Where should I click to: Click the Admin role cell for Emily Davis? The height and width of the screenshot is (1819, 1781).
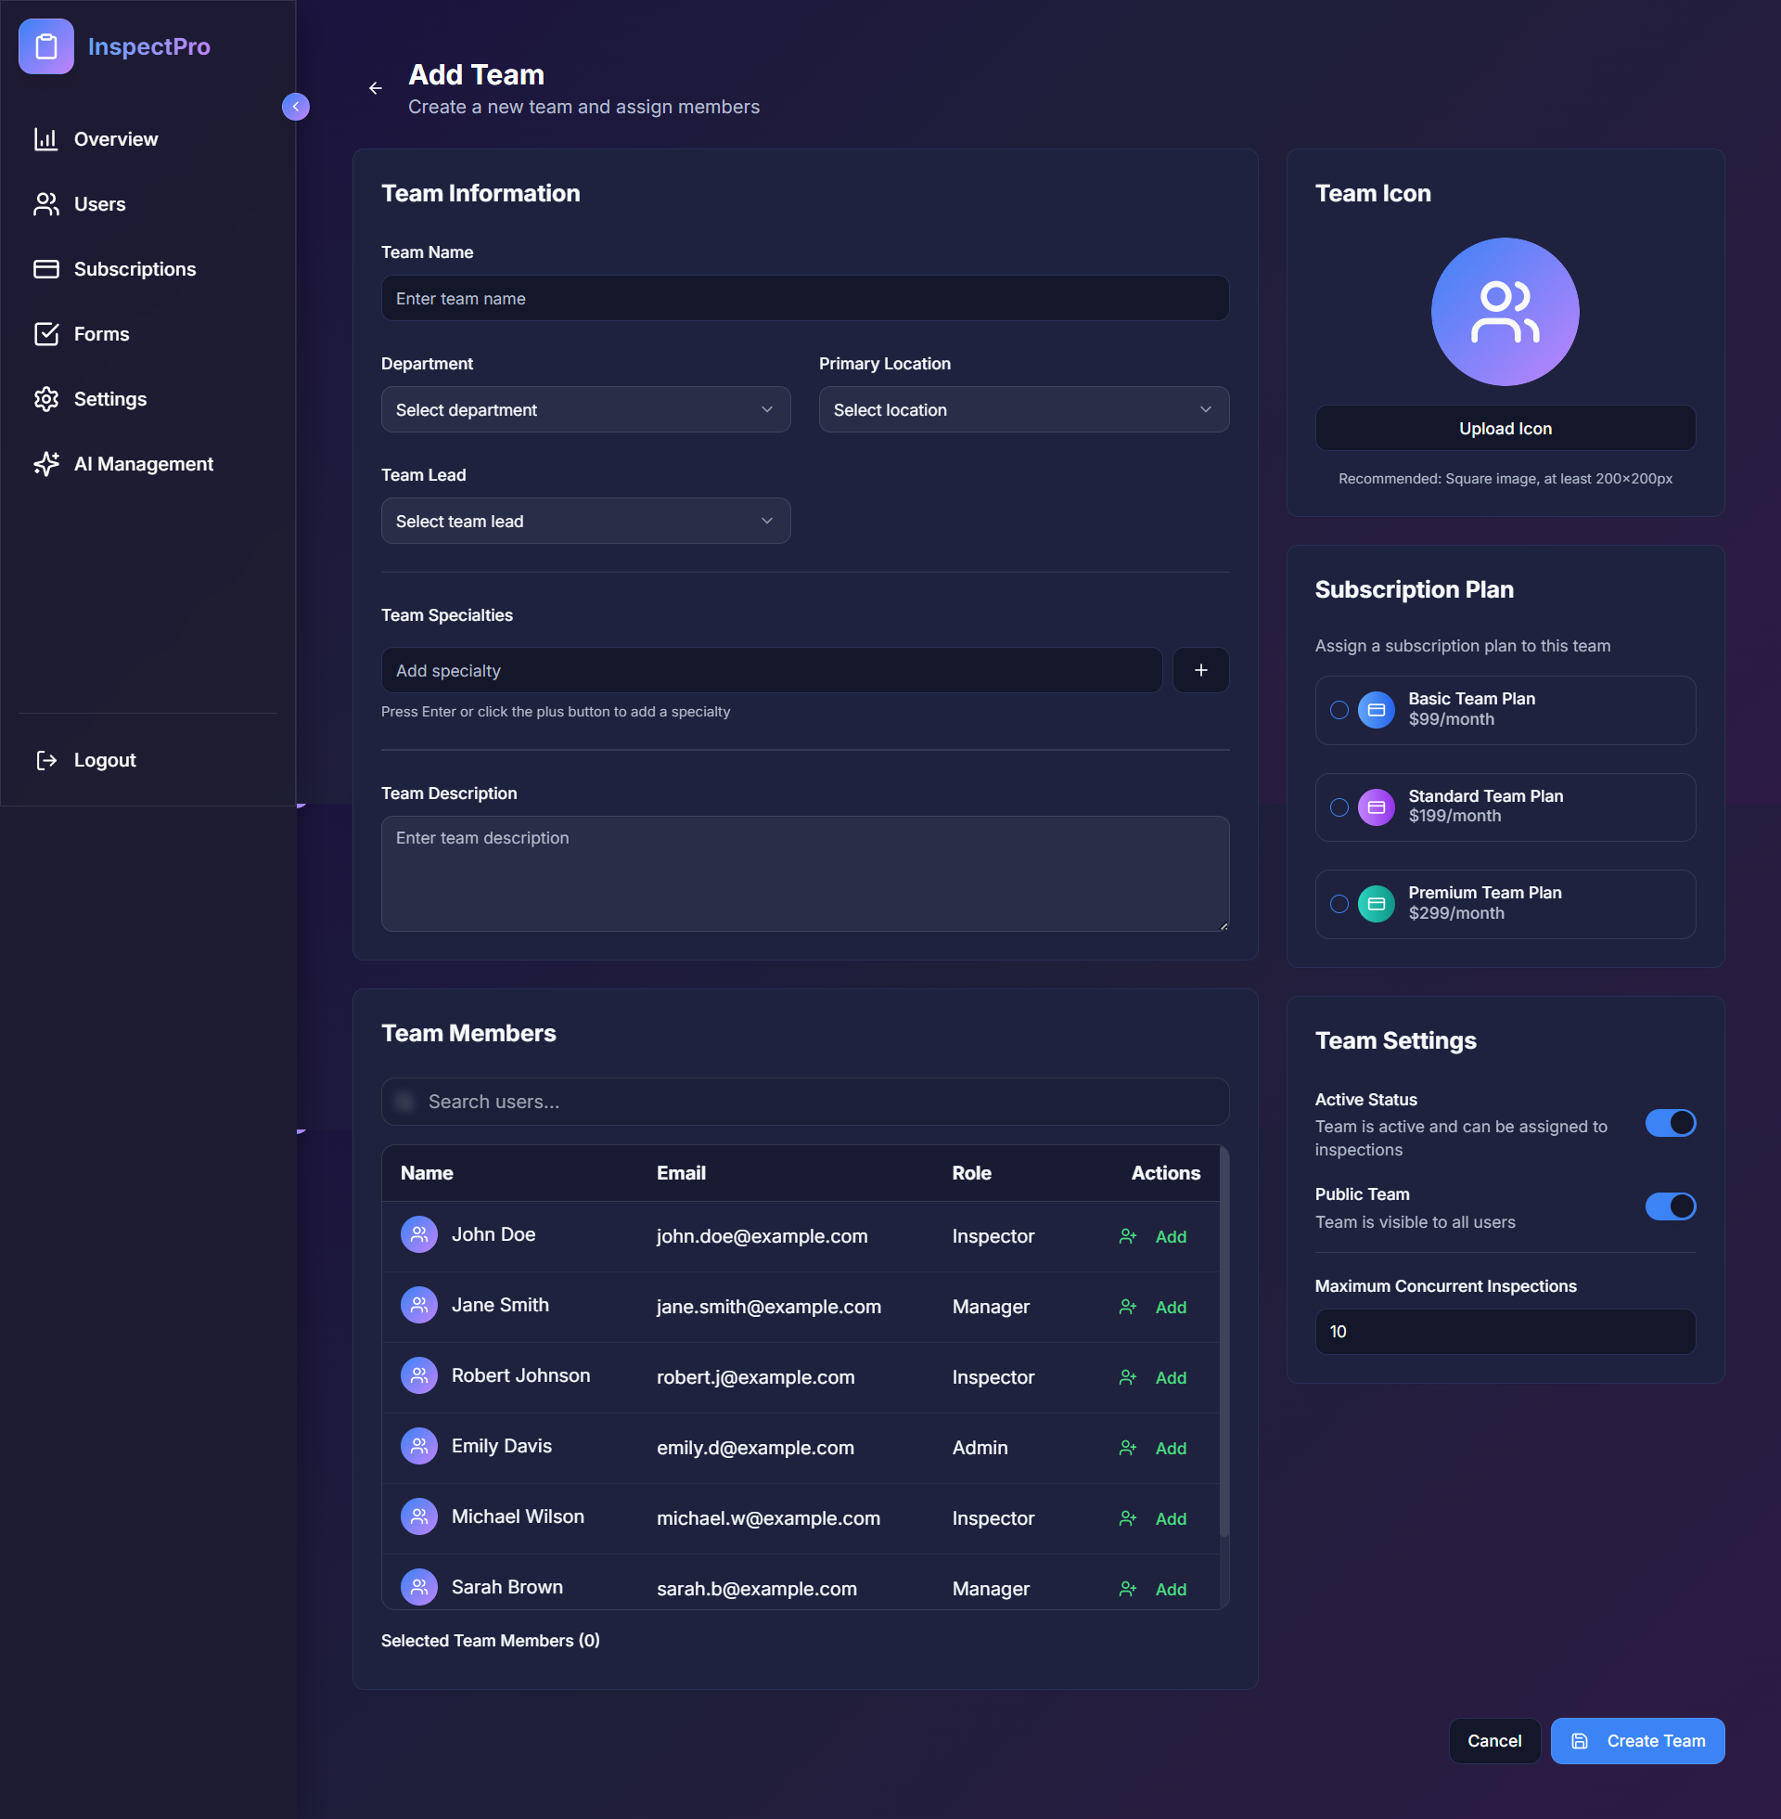pos(980,1449)
